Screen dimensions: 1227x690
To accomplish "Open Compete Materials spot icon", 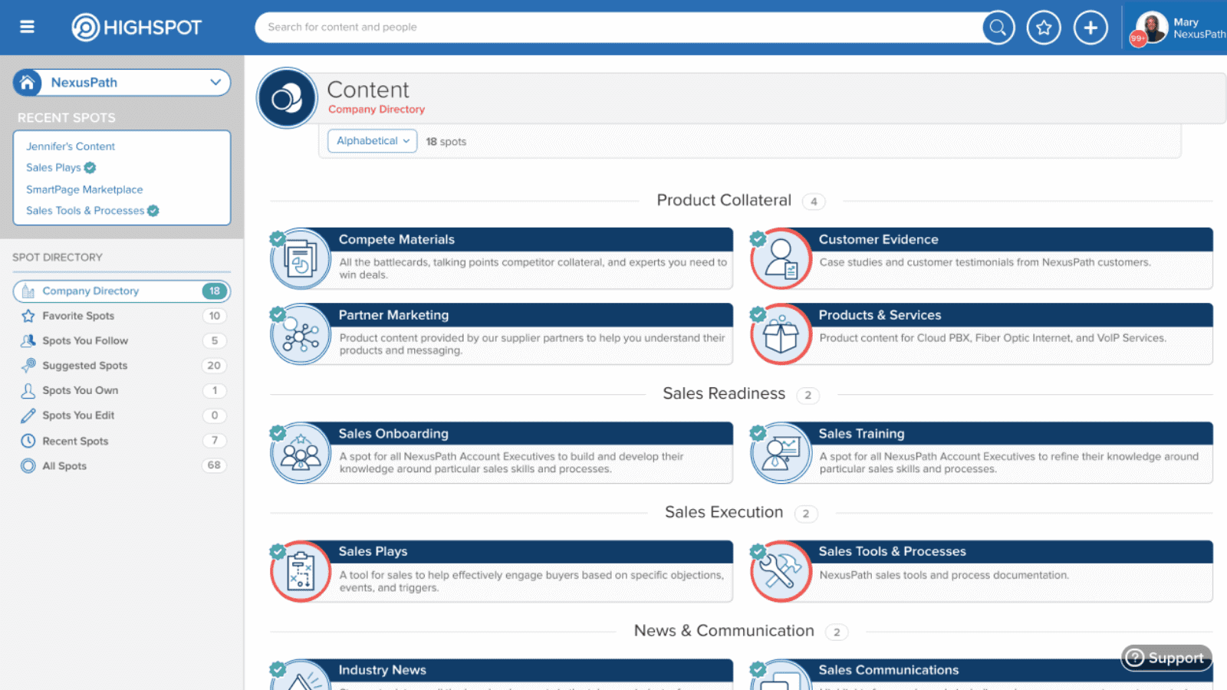I will click(301, 258).
